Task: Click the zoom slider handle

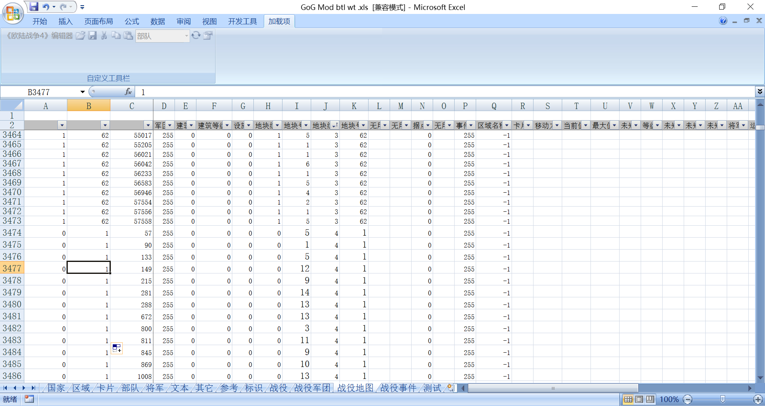Action: pos(722,399)
